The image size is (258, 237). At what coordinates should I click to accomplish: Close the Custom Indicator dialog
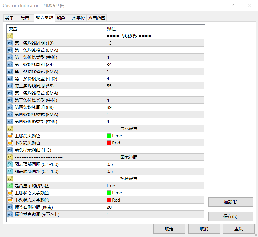point(249,6)
